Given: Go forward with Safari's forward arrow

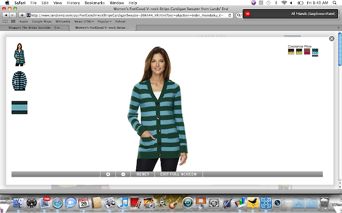Looking at the screenshot, I should point(13,15).
